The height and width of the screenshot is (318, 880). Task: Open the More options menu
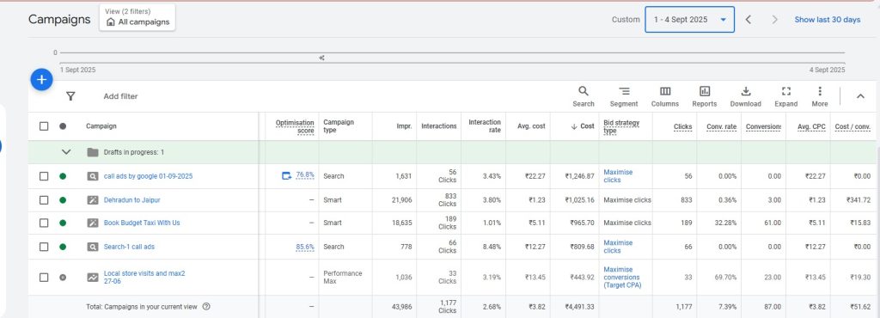819,96
